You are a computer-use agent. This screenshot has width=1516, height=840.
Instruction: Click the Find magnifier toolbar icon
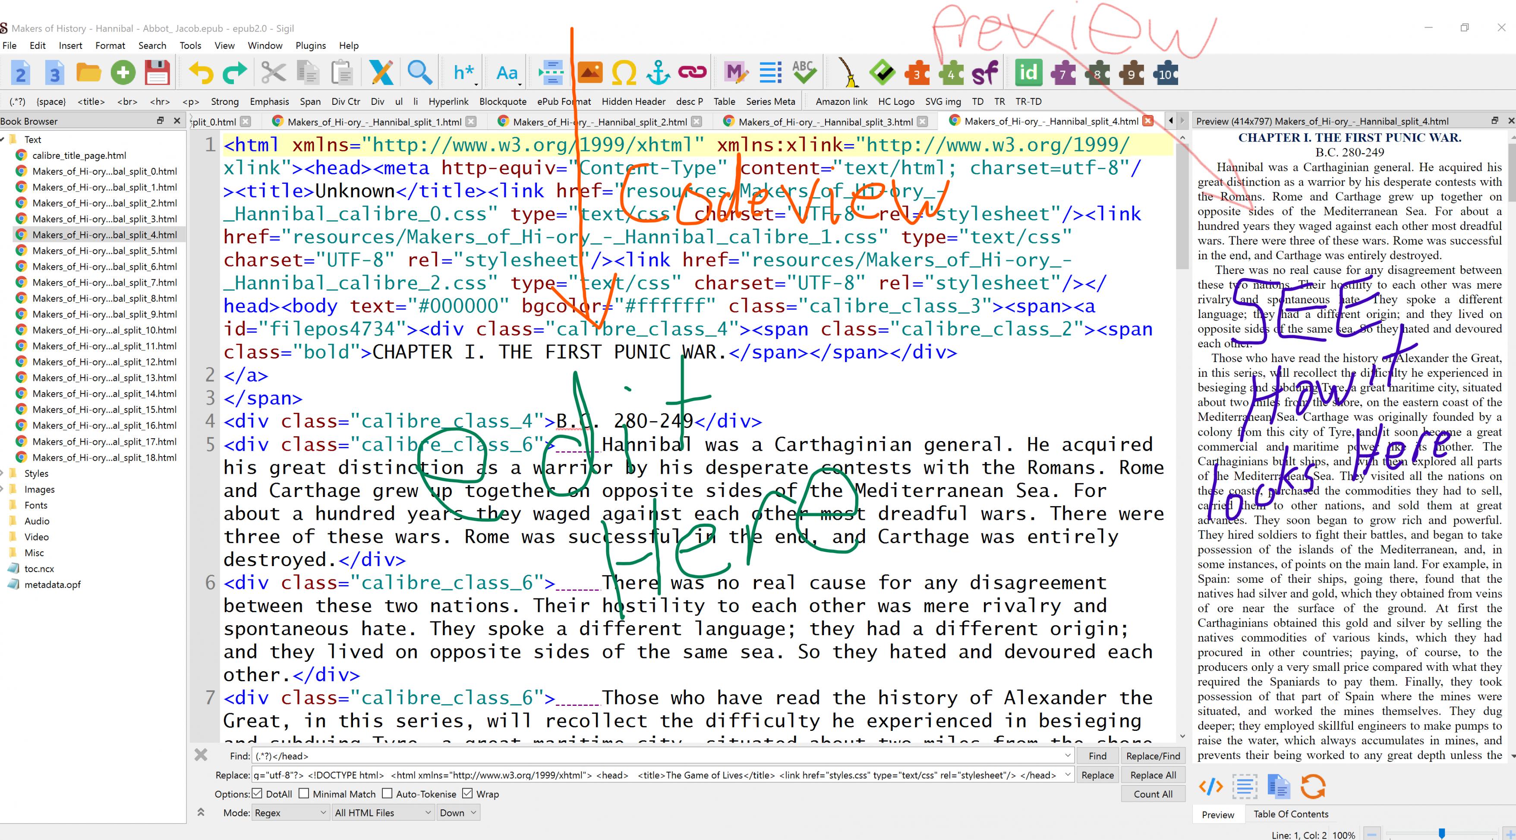419,73
